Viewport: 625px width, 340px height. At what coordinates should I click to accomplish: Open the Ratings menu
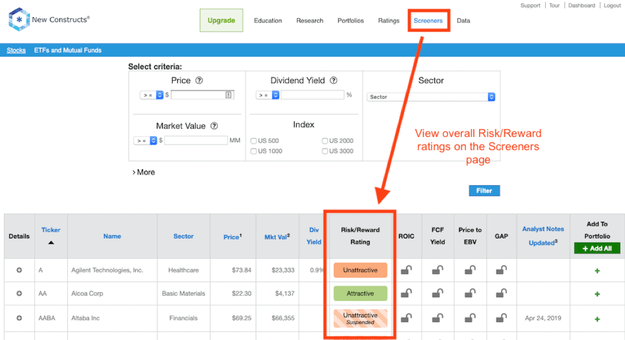389,21
